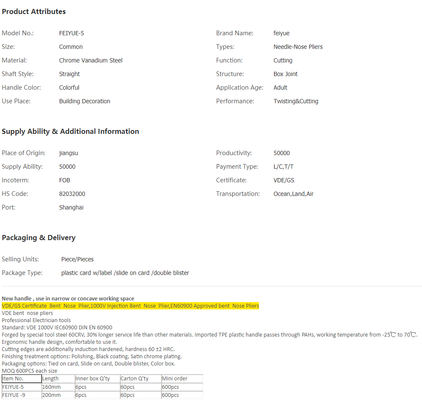
Task: Click the Supply Ability & Additional Information heading
Action: [x=70, y=131]
